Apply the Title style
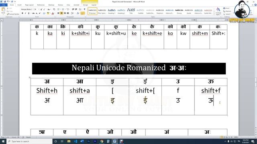257x144 pixels. click(x=131, y=11)
